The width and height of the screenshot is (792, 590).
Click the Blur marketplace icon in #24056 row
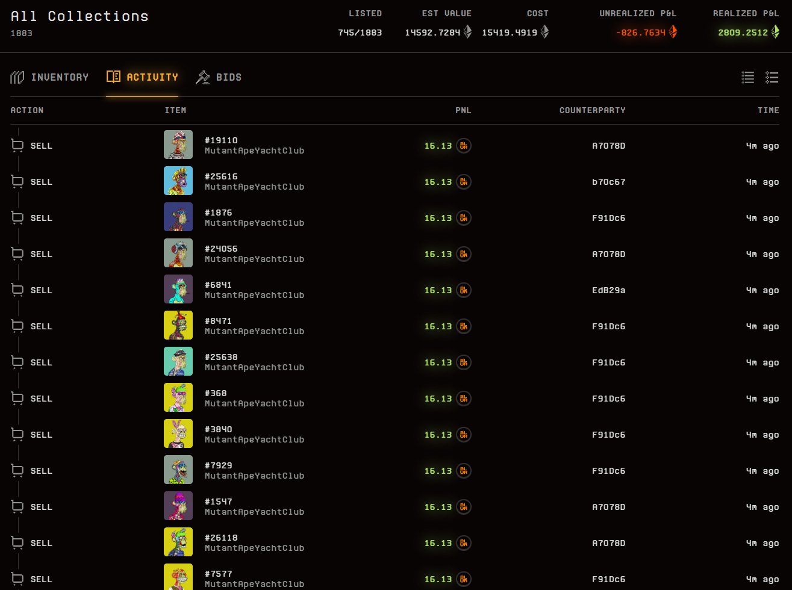464,254
